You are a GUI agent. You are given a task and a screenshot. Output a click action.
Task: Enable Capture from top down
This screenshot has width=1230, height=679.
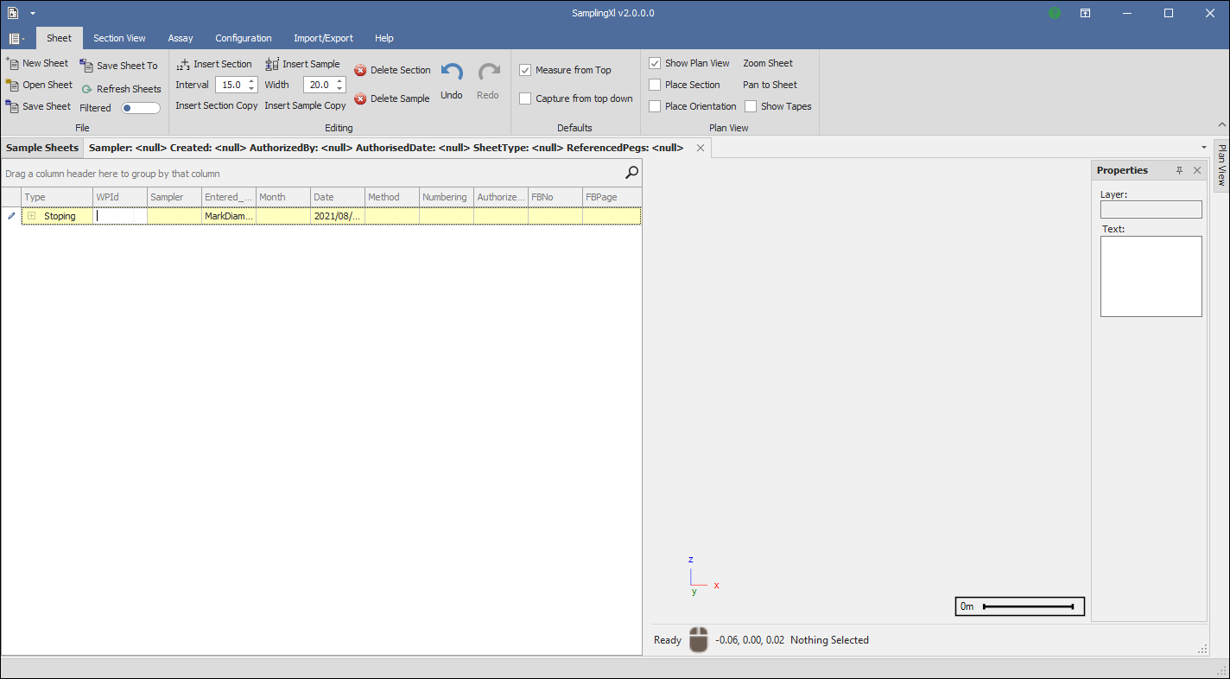coord(525,98)
